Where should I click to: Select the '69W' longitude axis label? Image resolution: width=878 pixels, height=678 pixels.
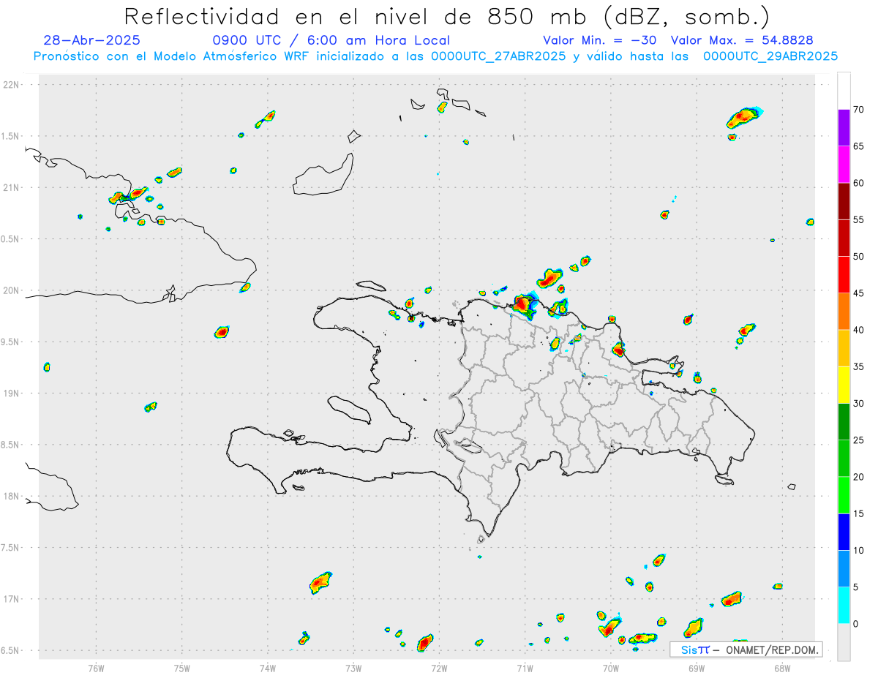[697, 667]
